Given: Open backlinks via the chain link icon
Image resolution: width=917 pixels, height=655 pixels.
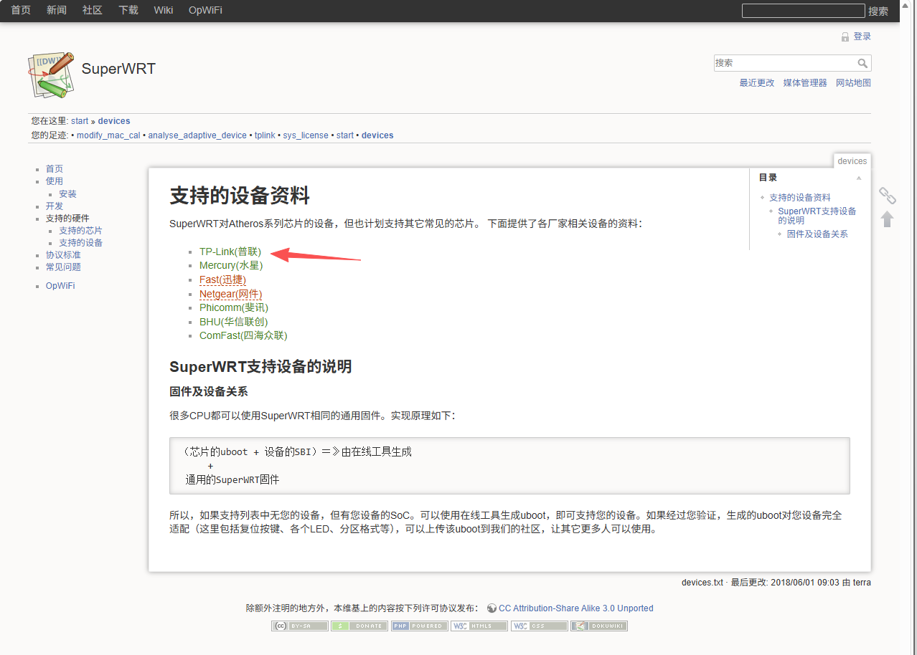Looking at the screenshot, I should point(888,195).
